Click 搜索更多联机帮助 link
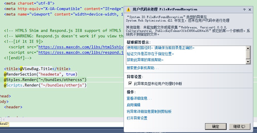257x133 pixels. click(x=143, y=68)
